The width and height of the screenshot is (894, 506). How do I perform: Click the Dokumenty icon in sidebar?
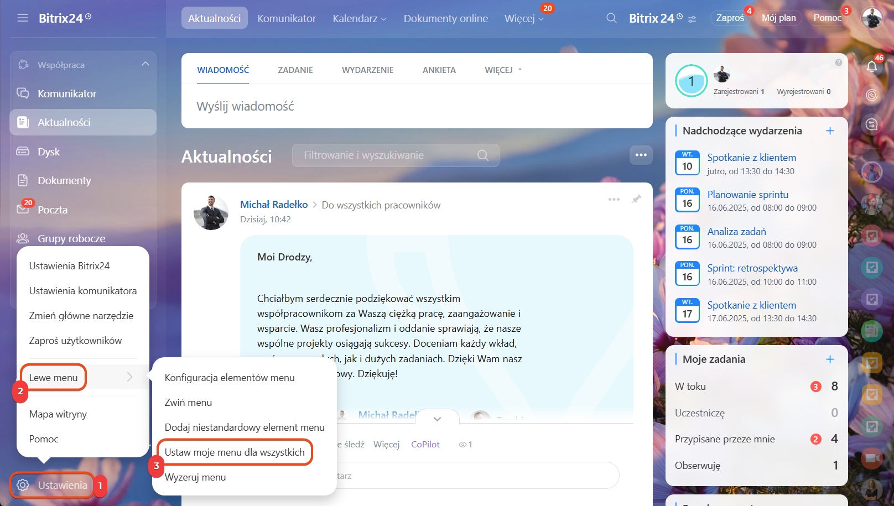click(23, 180)
